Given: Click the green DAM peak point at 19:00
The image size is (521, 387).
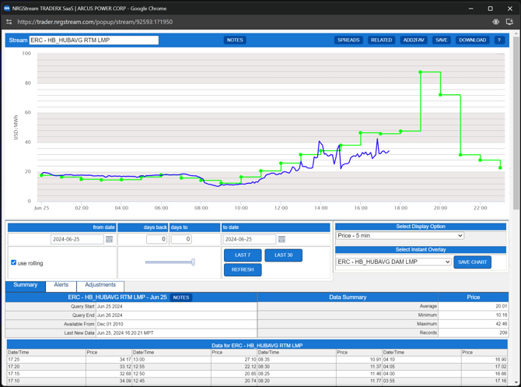Looking at the screenshot, I should pos(421,72).
